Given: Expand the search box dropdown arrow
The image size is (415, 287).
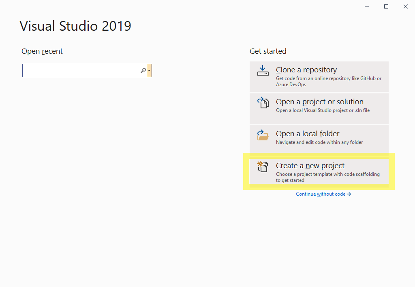Looking at the screenshot, I should coord(149,70).
